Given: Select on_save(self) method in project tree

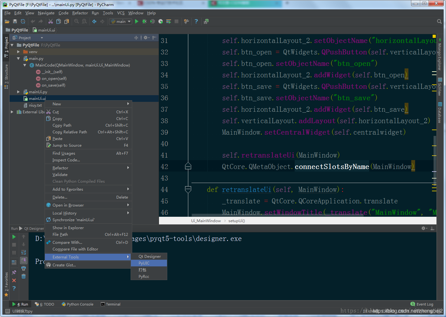Looking at the screenshot, I should [x=54, y=85].
